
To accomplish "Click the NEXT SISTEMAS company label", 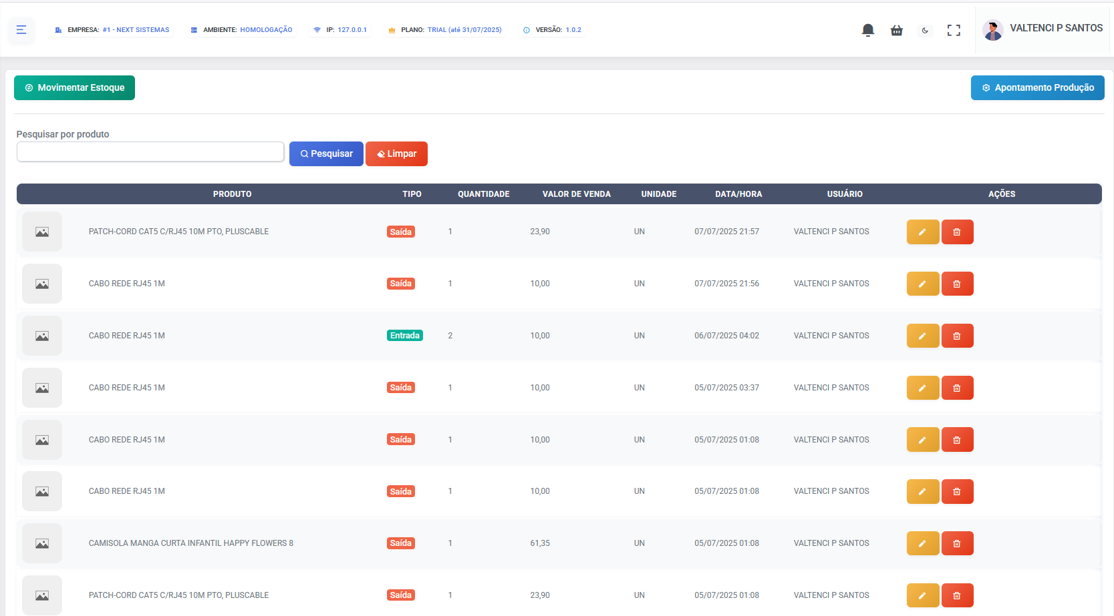I will pos(136,30).
